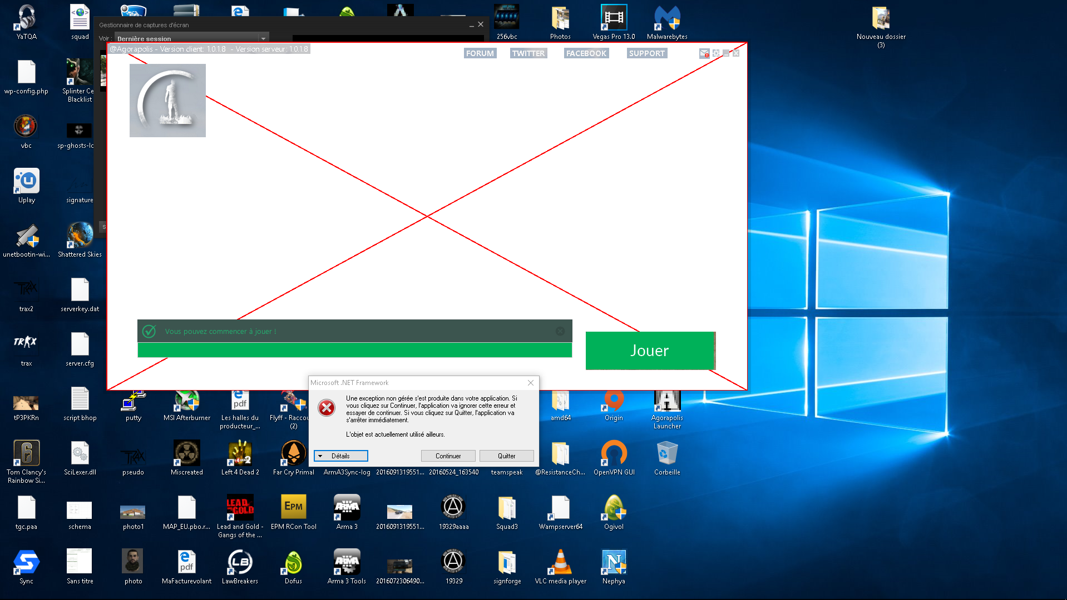Viewport: 1067px width, 600px height.
Task: Select the Wampserver64 shortcut
Action: (x=560, y=513)
